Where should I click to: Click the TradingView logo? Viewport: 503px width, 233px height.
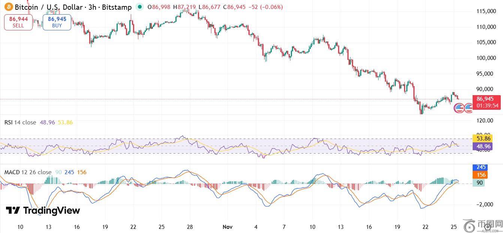pos(43,211)
